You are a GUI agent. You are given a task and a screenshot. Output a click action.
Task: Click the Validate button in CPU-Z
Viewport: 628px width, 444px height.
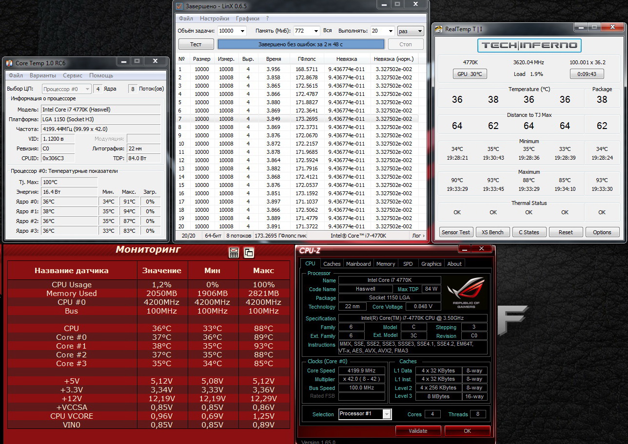tap(418, 431)
